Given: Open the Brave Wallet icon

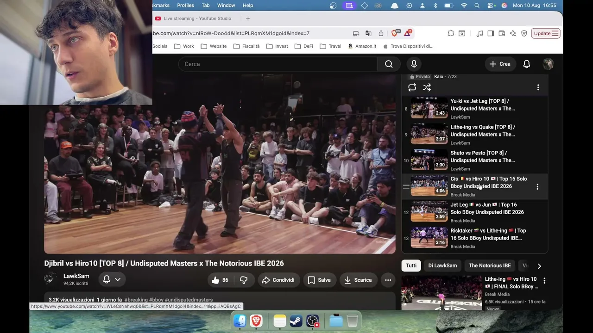Looking at the screenshot, I should (x=502, y=33).
